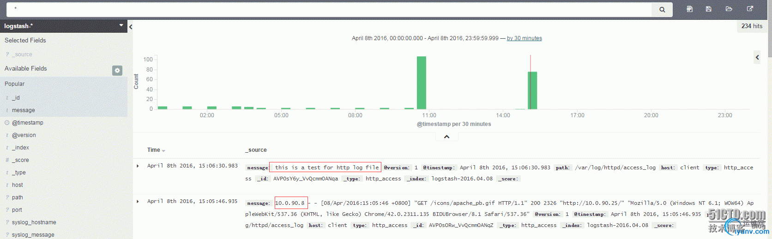Select the host field

coord(18,185)
